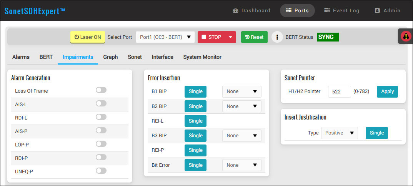Switch to the Alarms tab
Viewport: 413px width, 186px height.
pos(21,57)
